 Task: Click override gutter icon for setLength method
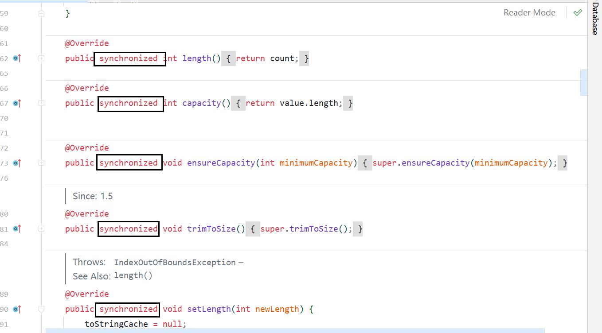point(17,309)
